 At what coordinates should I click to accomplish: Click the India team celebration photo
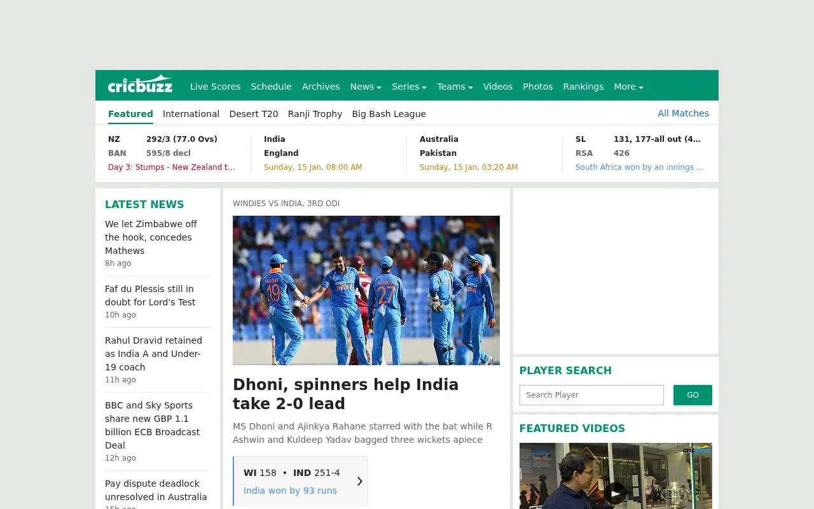(366, 290)
